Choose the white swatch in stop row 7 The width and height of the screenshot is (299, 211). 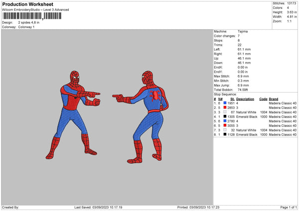(x=225, y=130)
